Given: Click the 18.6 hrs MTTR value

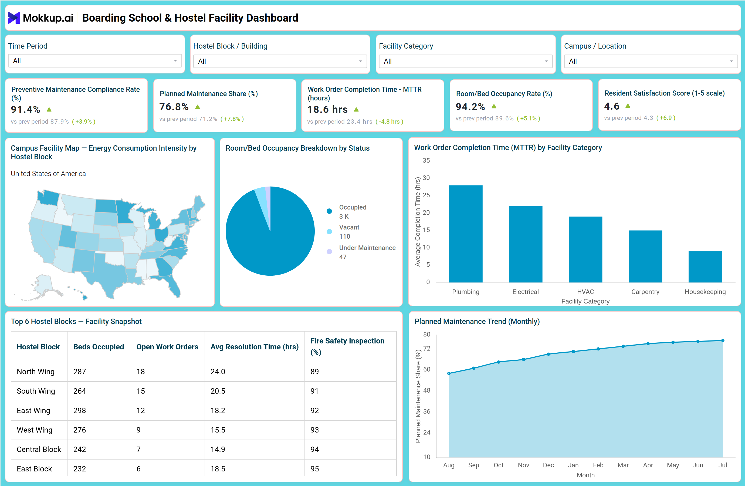Looking at the screenshot, I should coord(327,110).
